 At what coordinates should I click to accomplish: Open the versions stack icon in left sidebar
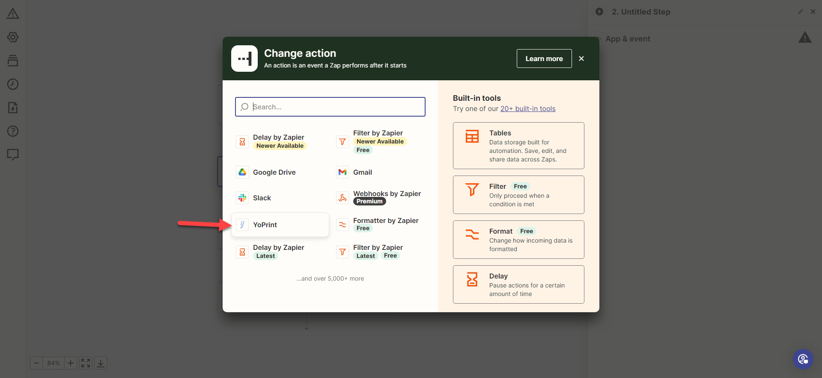coord(13,61)
